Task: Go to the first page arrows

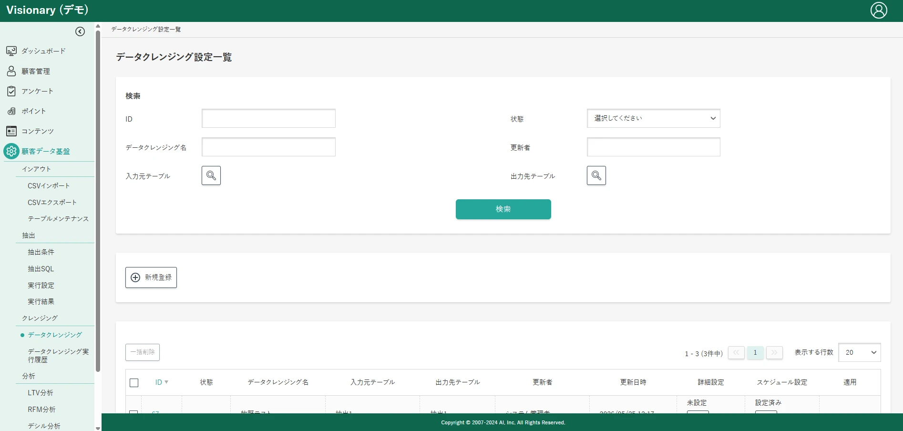Action: 736,353
